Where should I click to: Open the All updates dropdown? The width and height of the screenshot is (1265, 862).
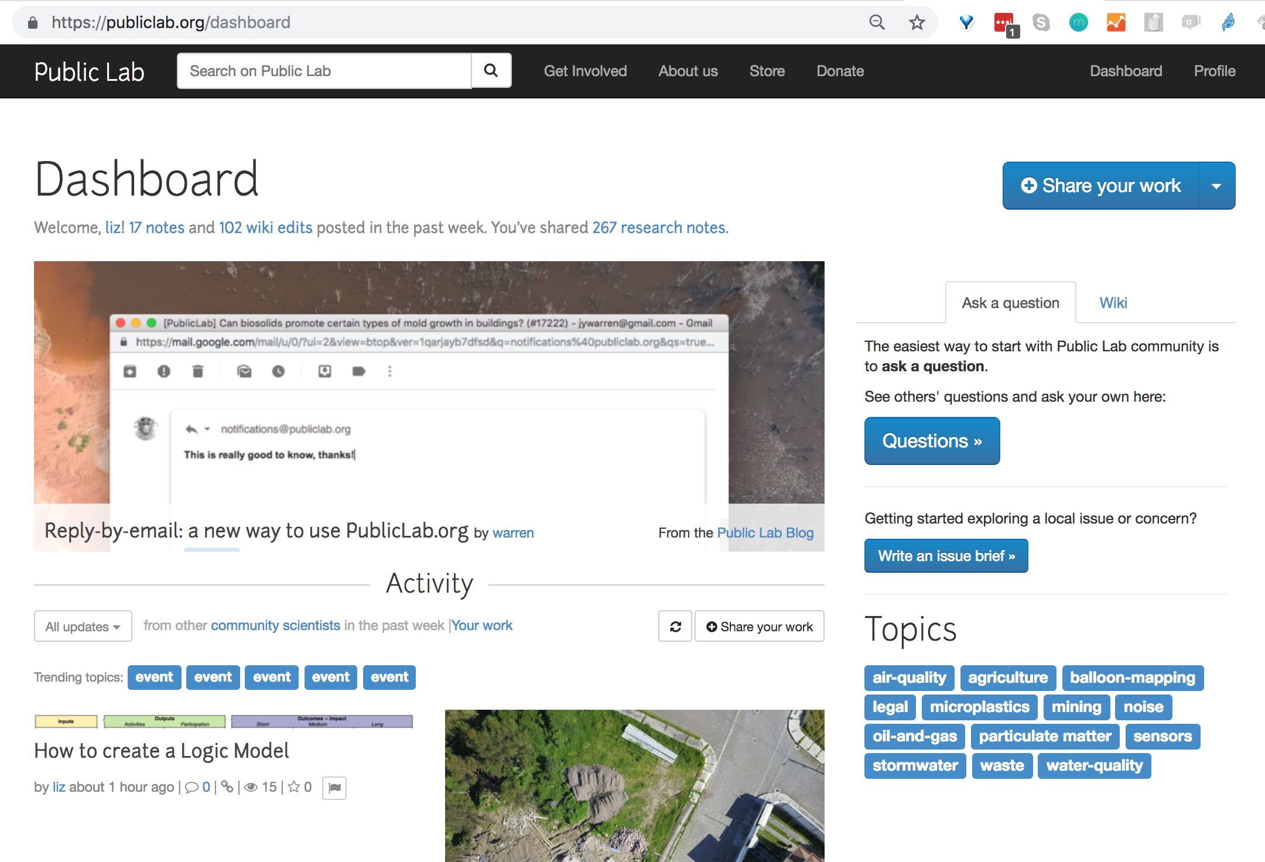(83, 626)
